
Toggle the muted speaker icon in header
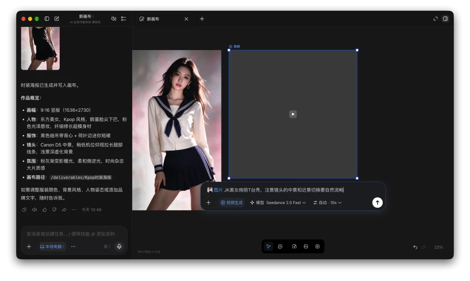click(x=114, y=19)
